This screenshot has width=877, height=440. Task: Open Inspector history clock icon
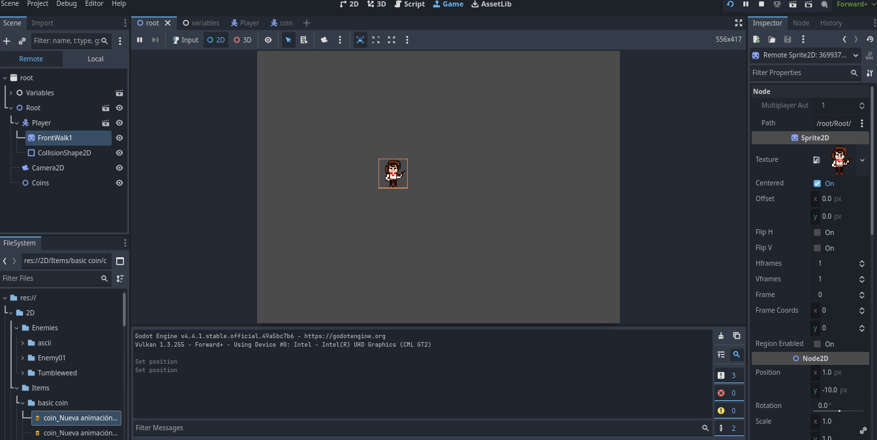(869, 40)
